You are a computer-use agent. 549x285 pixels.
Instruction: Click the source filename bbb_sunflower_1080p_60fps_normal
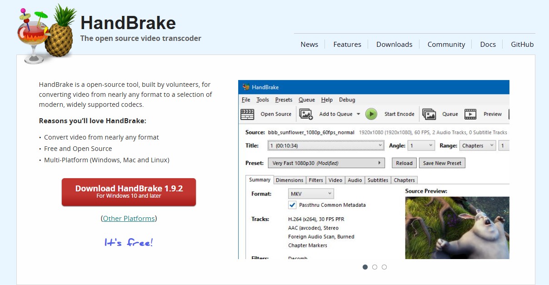coord(311,132)
